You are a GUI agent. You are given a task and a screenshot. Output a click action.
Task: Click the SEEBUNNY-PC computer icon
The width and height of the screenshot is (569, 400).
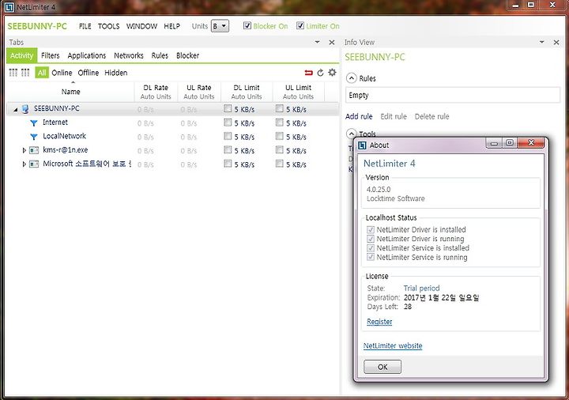tap(25, 109)
